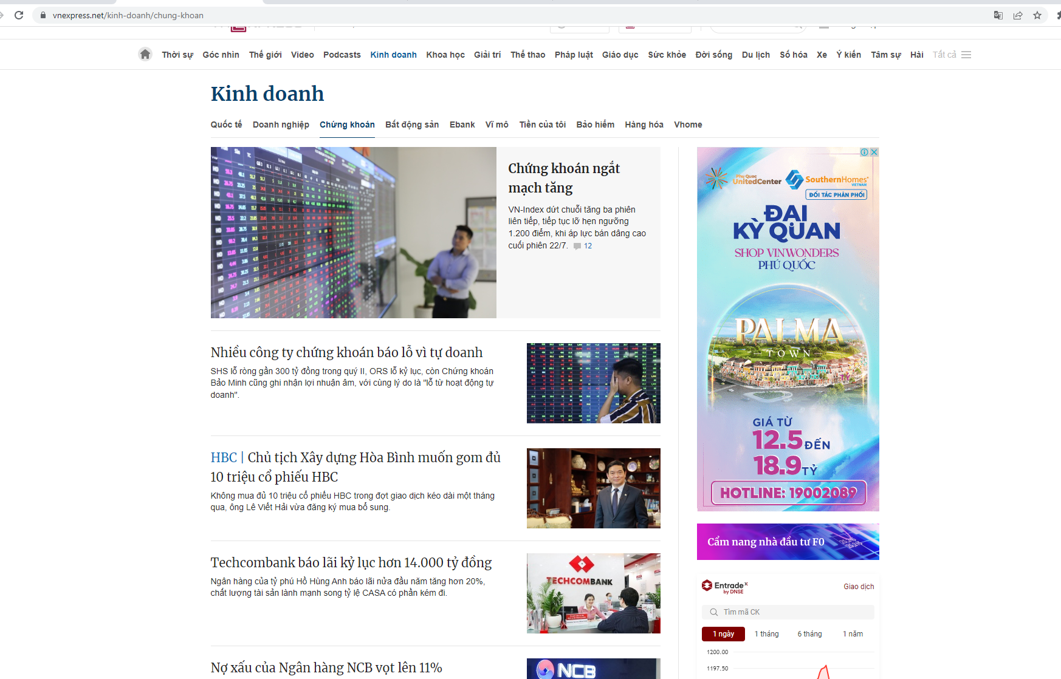The width and height of the screenshot is (1061, 679).
Task: Open the 'Khoa học' section
Action: point(445,55)
